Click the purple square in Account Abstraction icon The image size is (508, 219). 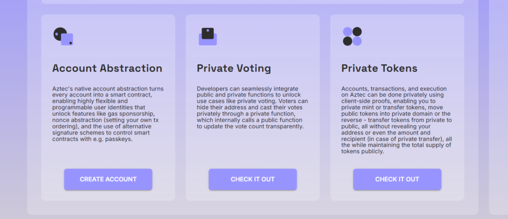pos(67,40)
